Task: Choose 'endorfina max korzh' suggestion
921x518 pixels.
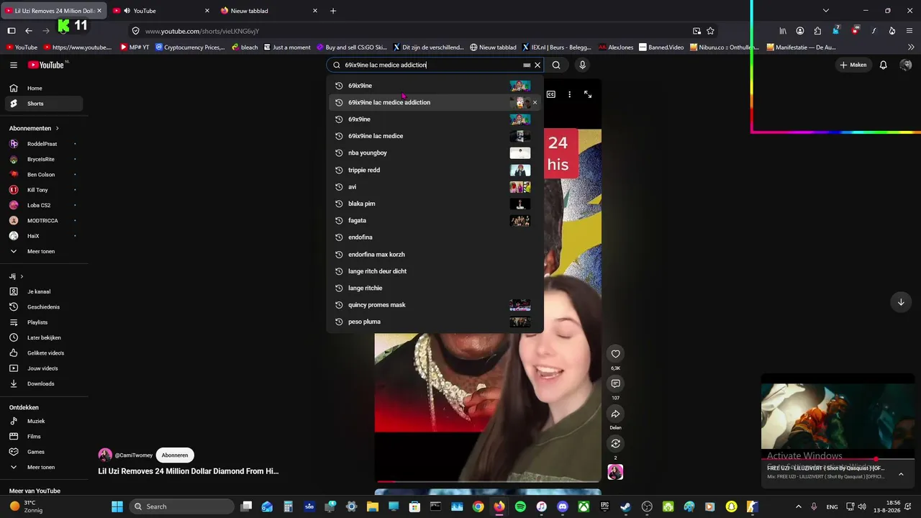Action: point(435,254)
